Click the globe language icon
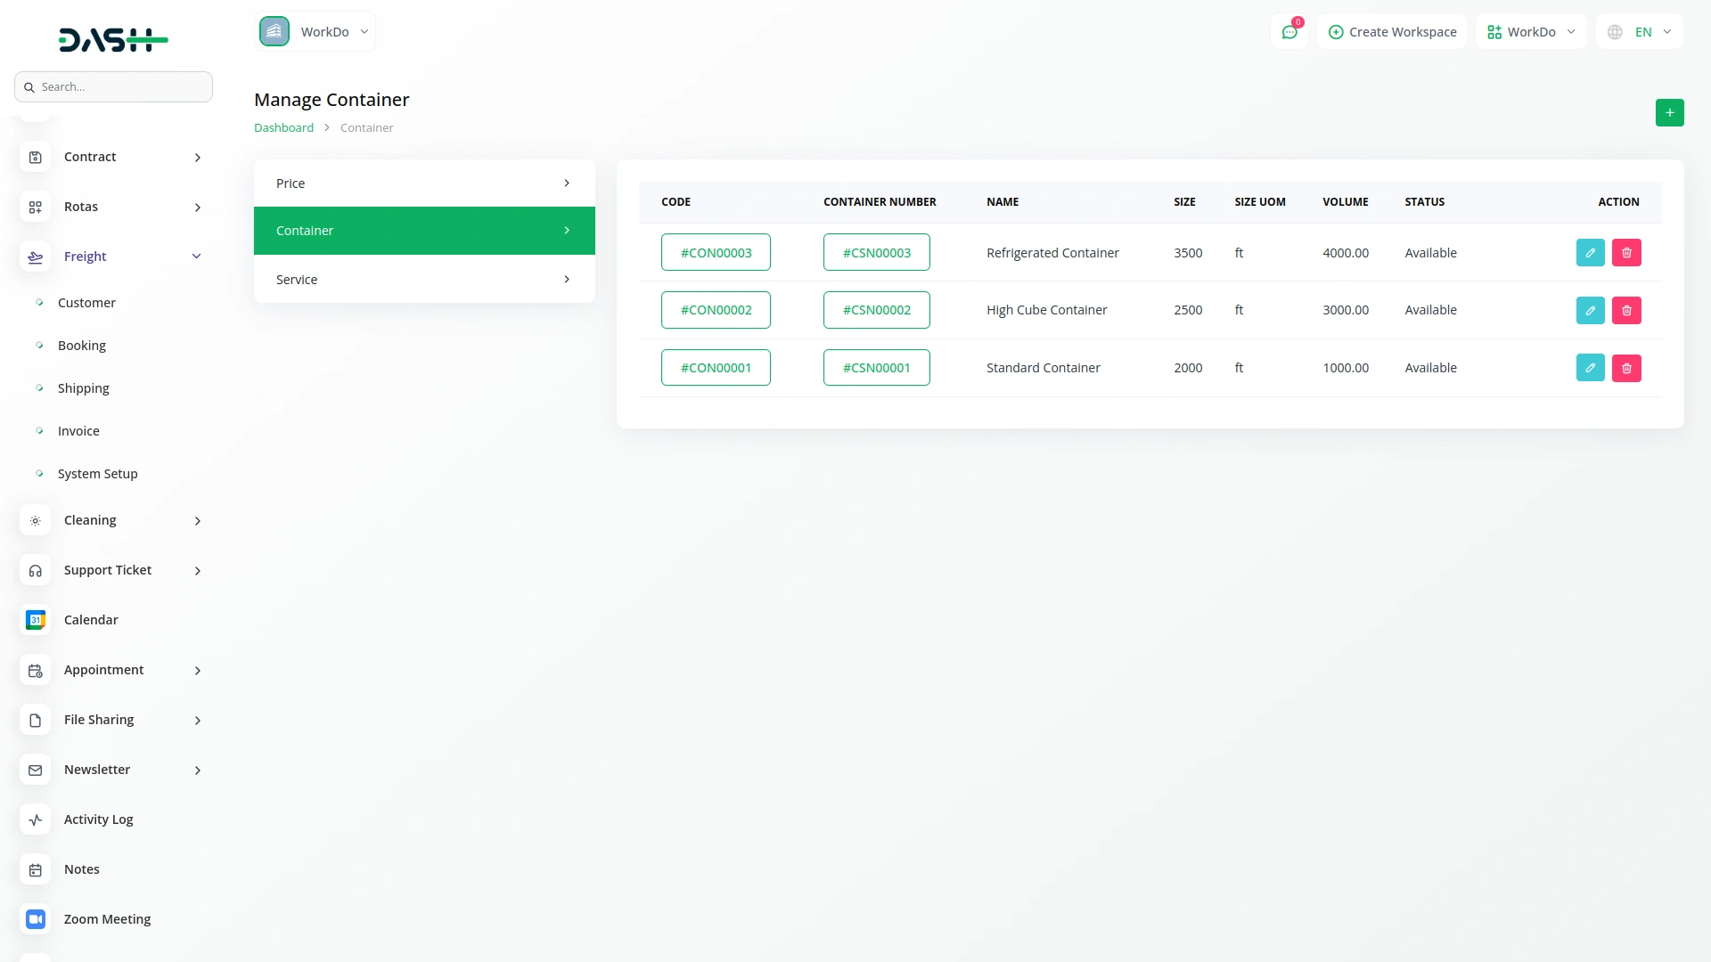 point(1615,31)
